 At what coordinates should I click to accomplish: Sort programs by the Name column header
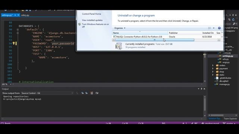click(x=140, y=33)
